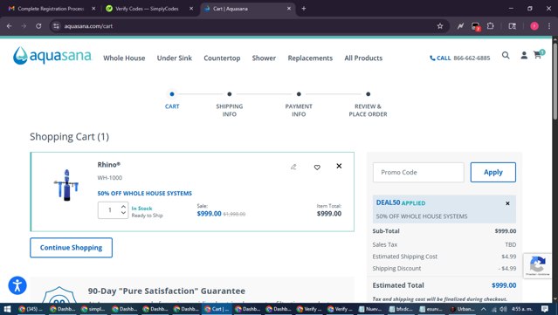The width and height of the screenshot is (558, 315).
Task: Click the Apply promo code button
Action: click(x=493, y=172)
